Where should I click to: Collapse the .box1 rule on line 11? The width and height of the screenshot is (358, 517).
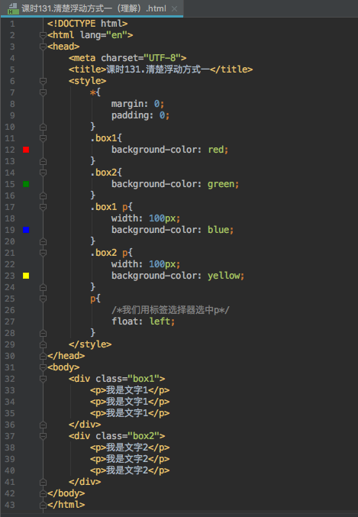[x=43, y=138]
